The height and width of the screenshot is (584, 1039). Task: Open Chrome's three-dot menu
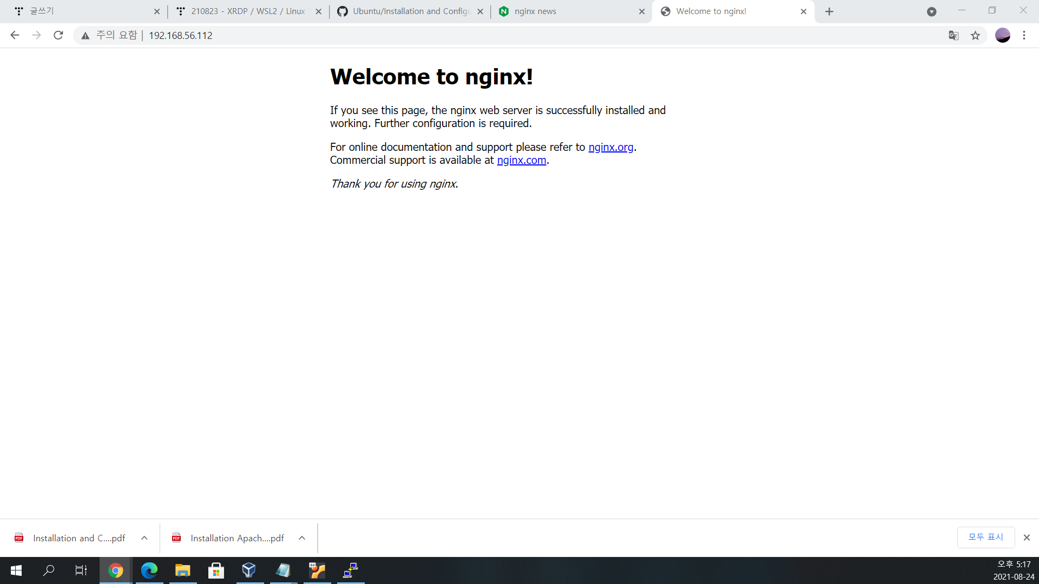1024,35
